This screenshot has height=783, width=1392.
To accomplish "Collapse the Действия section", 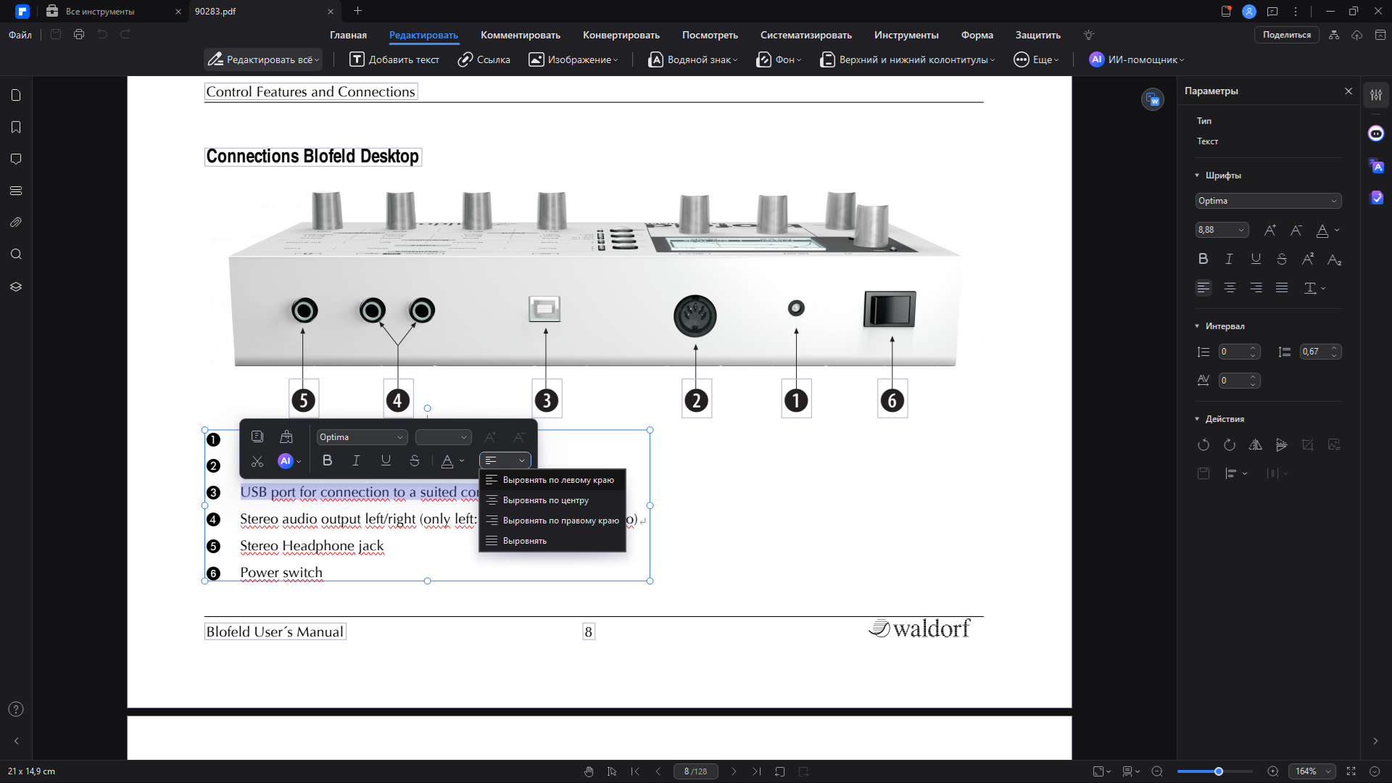I will click(1197, 419).
